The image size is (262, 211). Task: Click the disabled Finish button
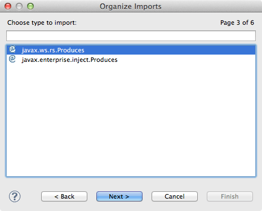[x=230, y=196]
